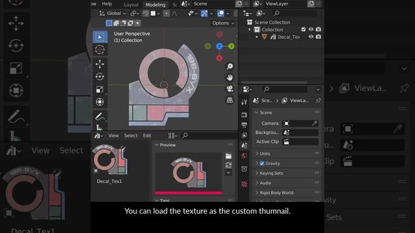Switch perspective/orthographic with the grid icon
415x233 pixels.
[x=230, y=100]
